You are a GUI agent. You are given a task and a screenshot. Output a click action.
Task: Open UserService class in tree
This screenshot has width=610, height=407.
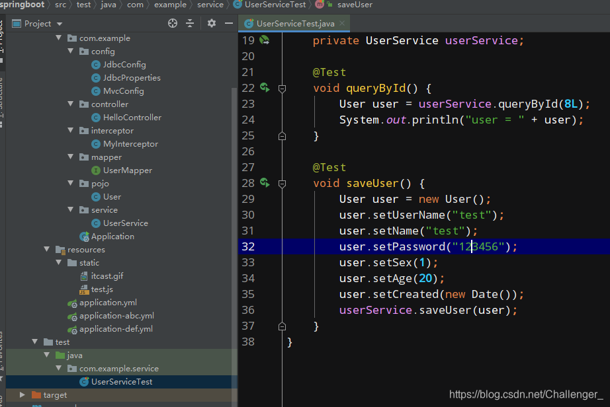pyautogui.click(x=120, y=223)
